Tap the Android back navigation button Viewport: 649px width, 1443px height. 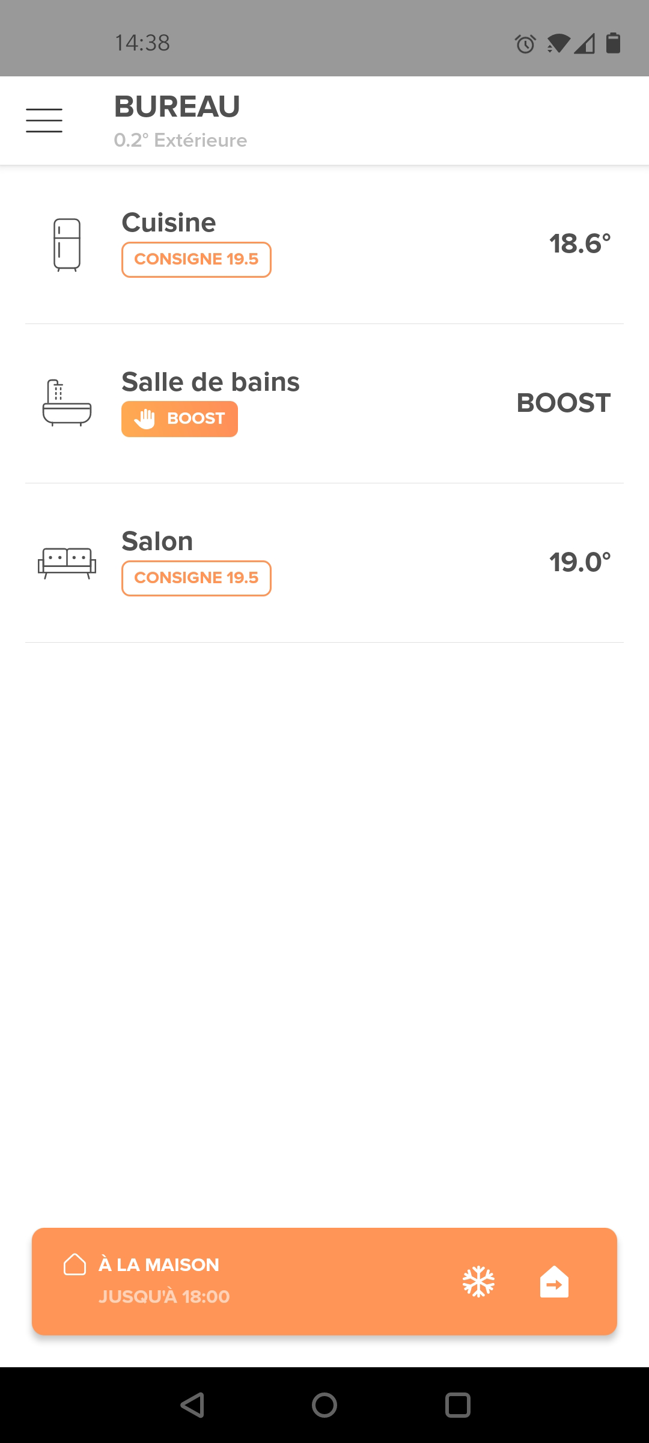tap(192, 1405)
